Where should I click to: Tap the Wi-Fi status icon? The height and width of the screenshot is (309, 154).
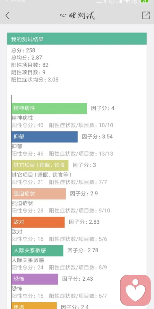(127, 1)
